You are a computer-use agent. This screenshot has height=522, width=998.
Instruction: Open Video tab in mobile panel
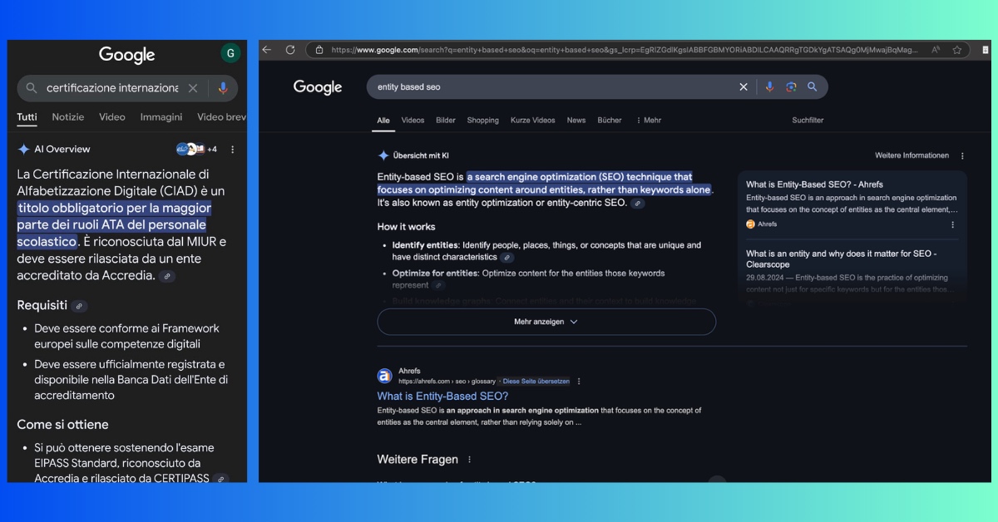(112, 117)
